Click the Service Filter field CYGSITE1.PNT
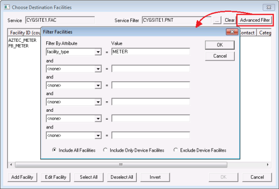This screenshot has width=279, height=189. point(177,20)
